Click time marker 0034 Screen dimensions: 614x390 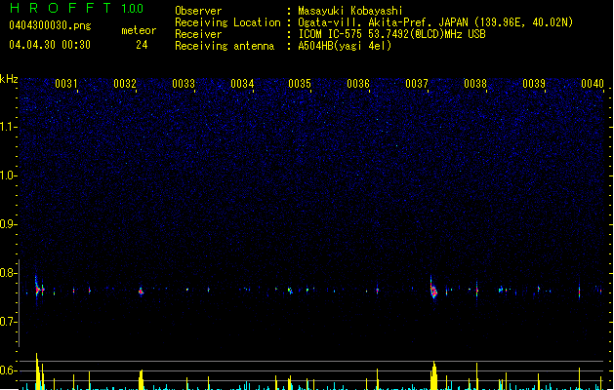pyautogui.click(x=242, y=83)
